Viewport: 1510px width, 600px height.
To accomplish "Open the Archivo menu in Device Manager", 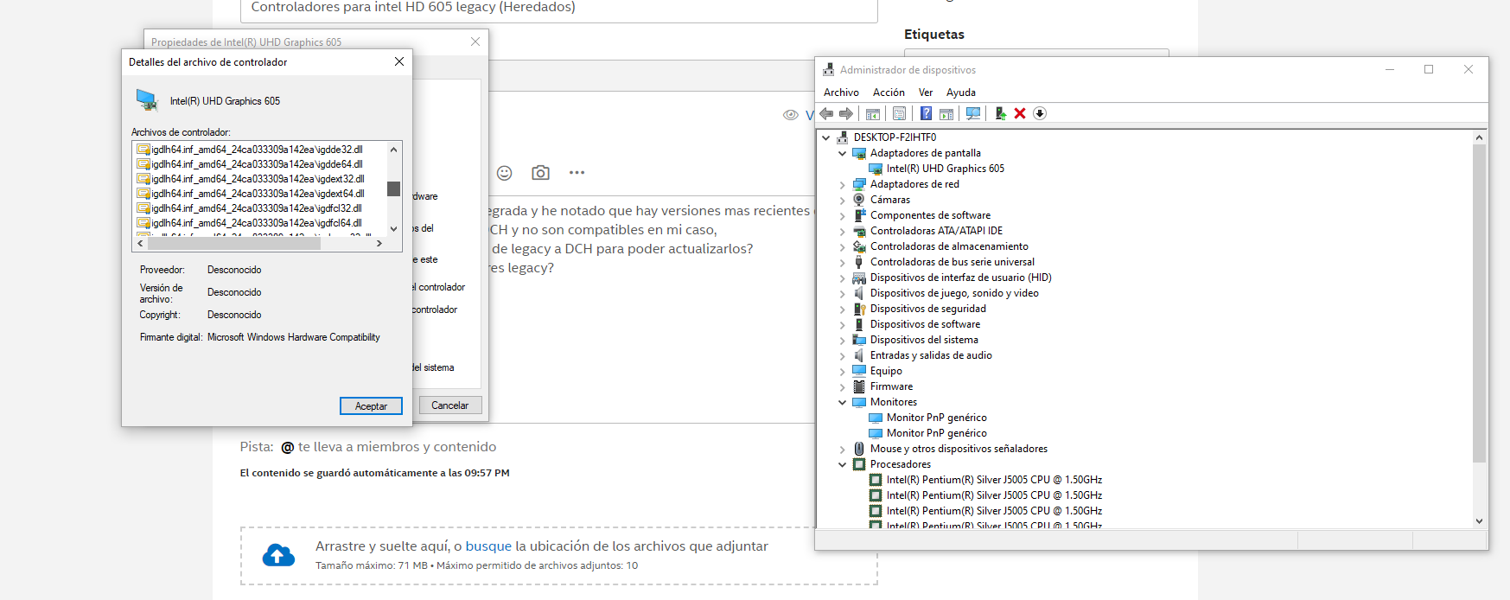I will click(x=841, y=93).
